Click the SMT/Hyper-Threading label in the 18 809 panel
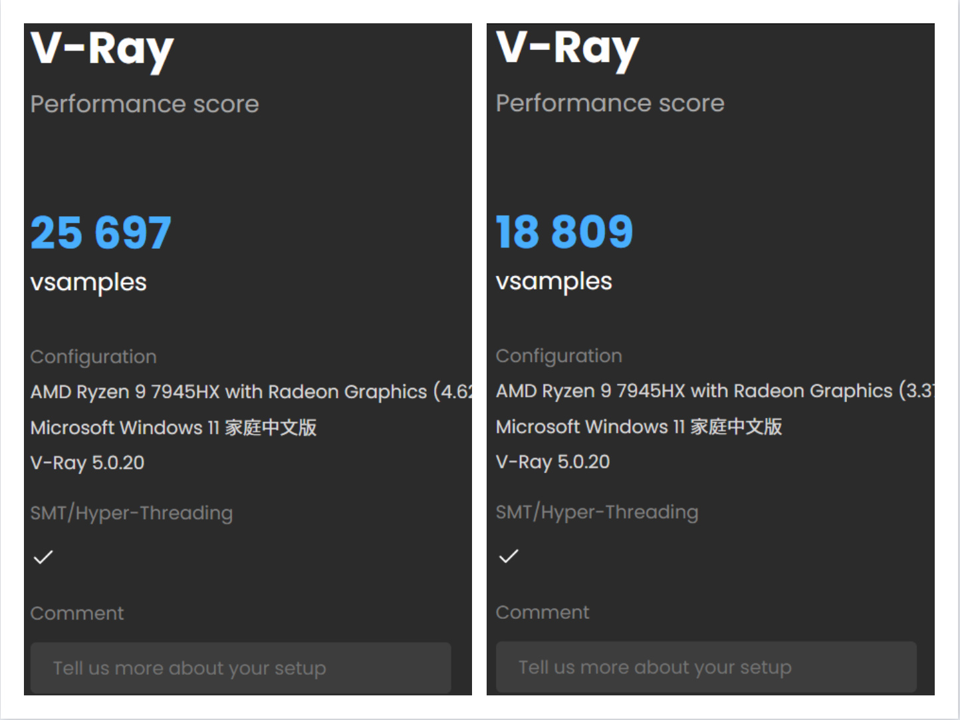Image resolution: width=960 pixels, height=720 pixels. click(x=597, y=511)
